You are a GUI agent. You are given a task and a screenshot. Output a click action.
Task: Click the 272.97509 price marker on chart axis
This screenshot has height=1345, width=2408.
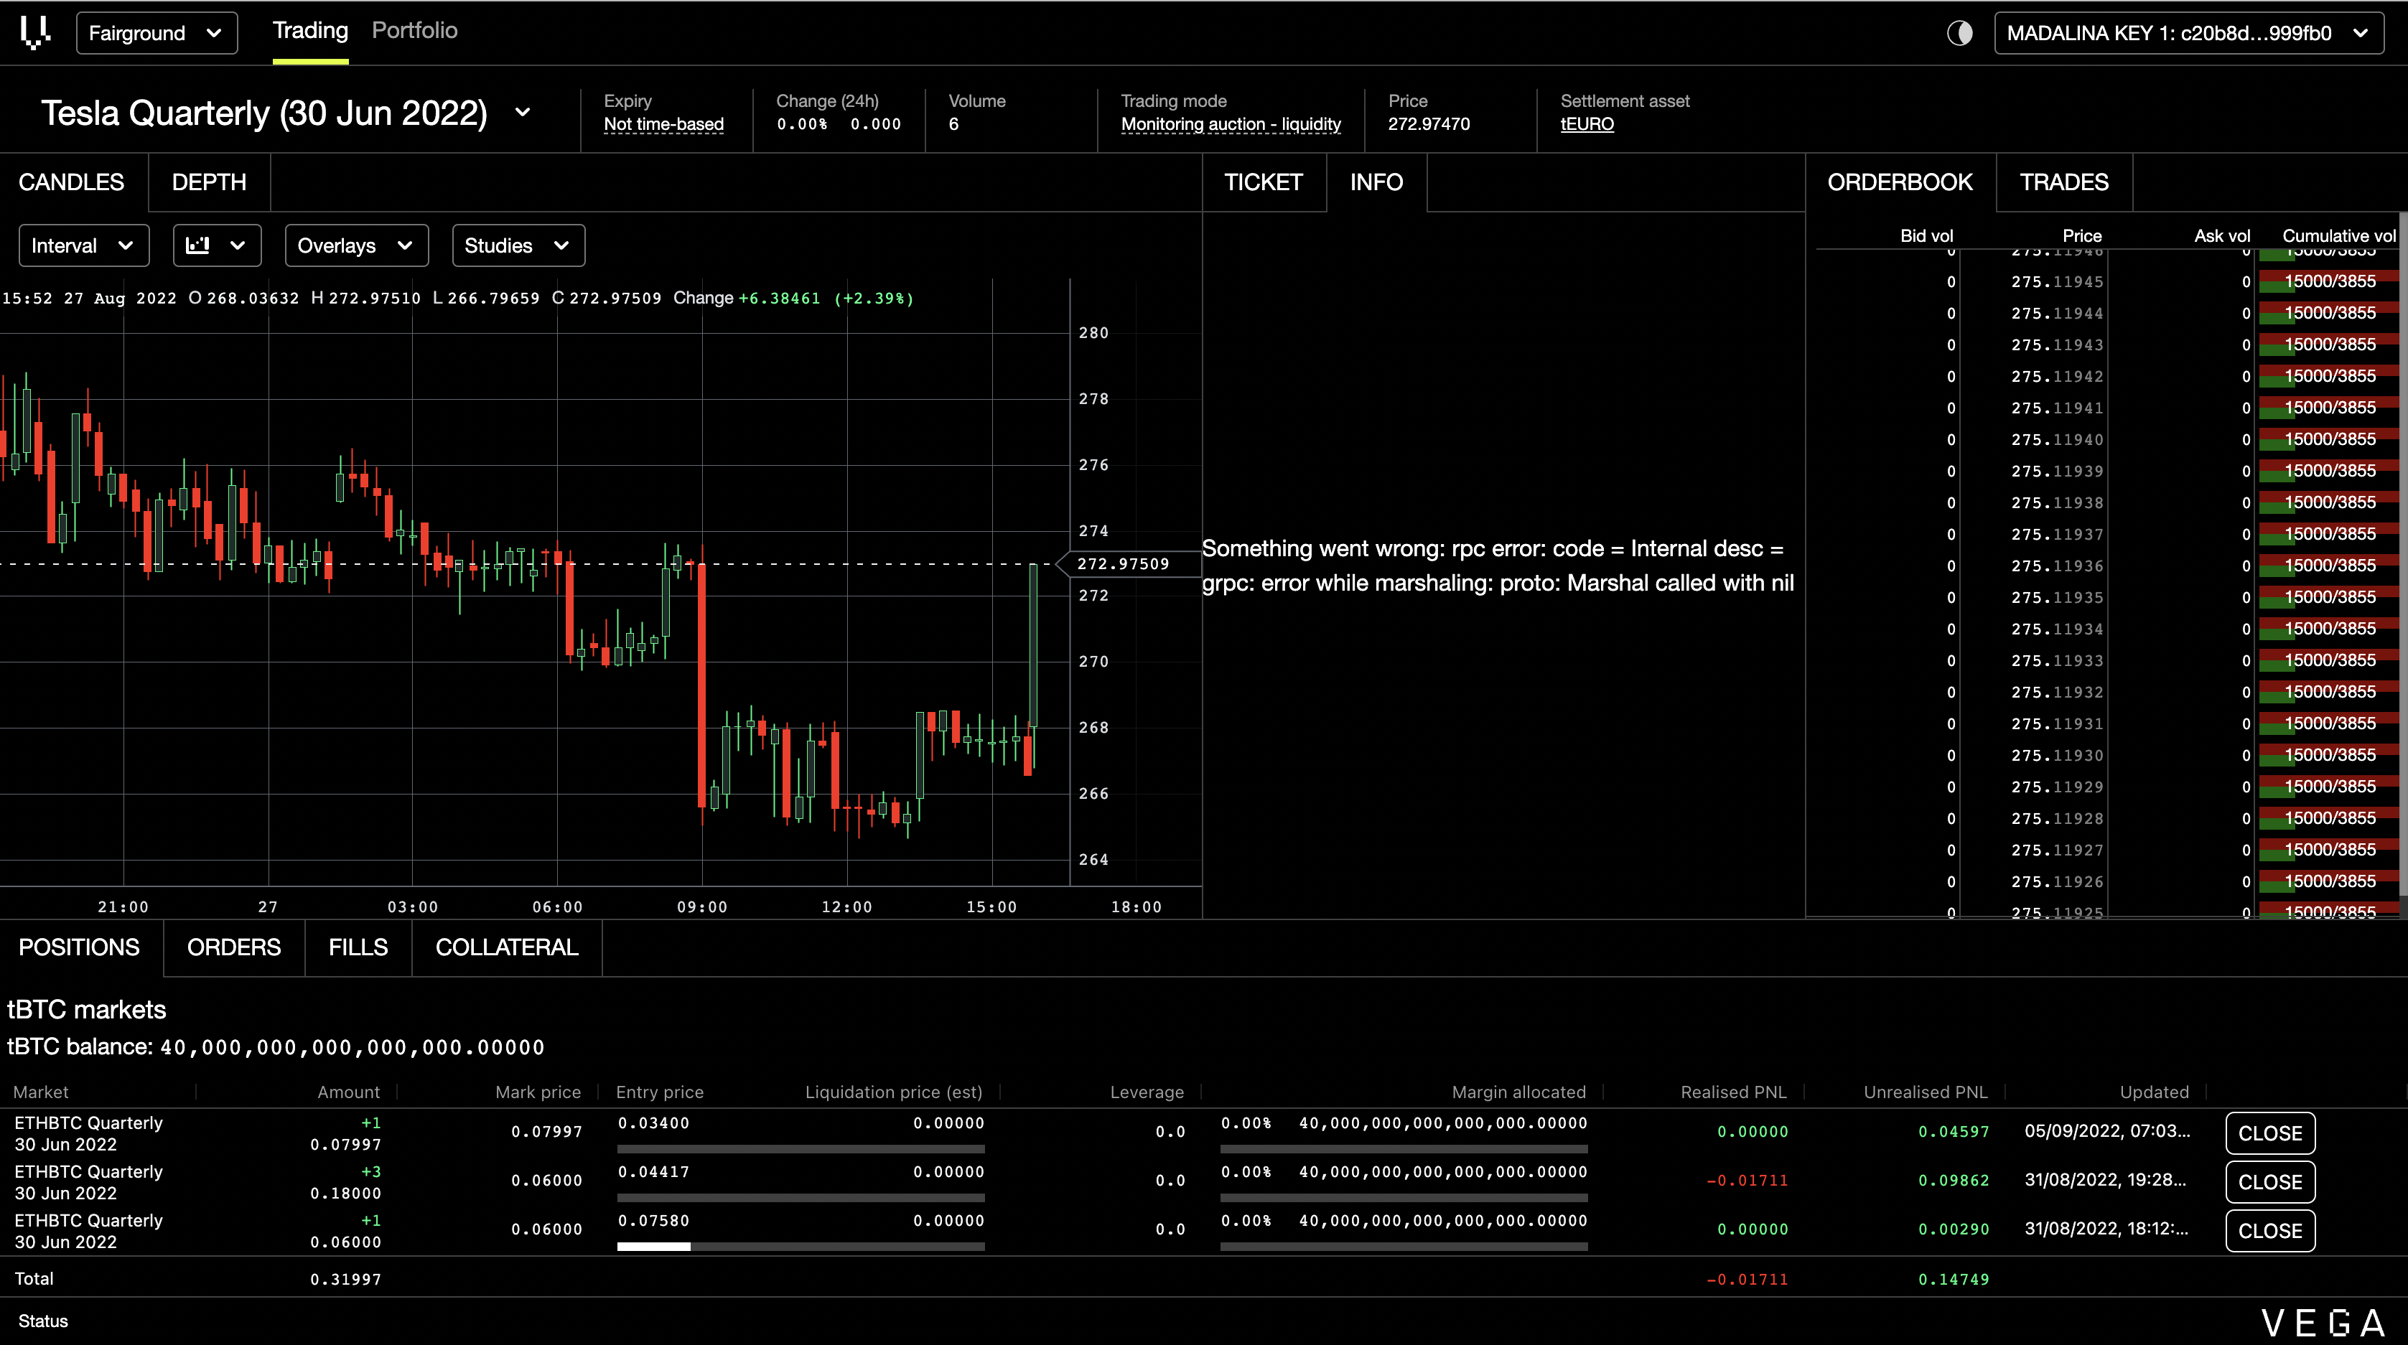point(1123,563)
